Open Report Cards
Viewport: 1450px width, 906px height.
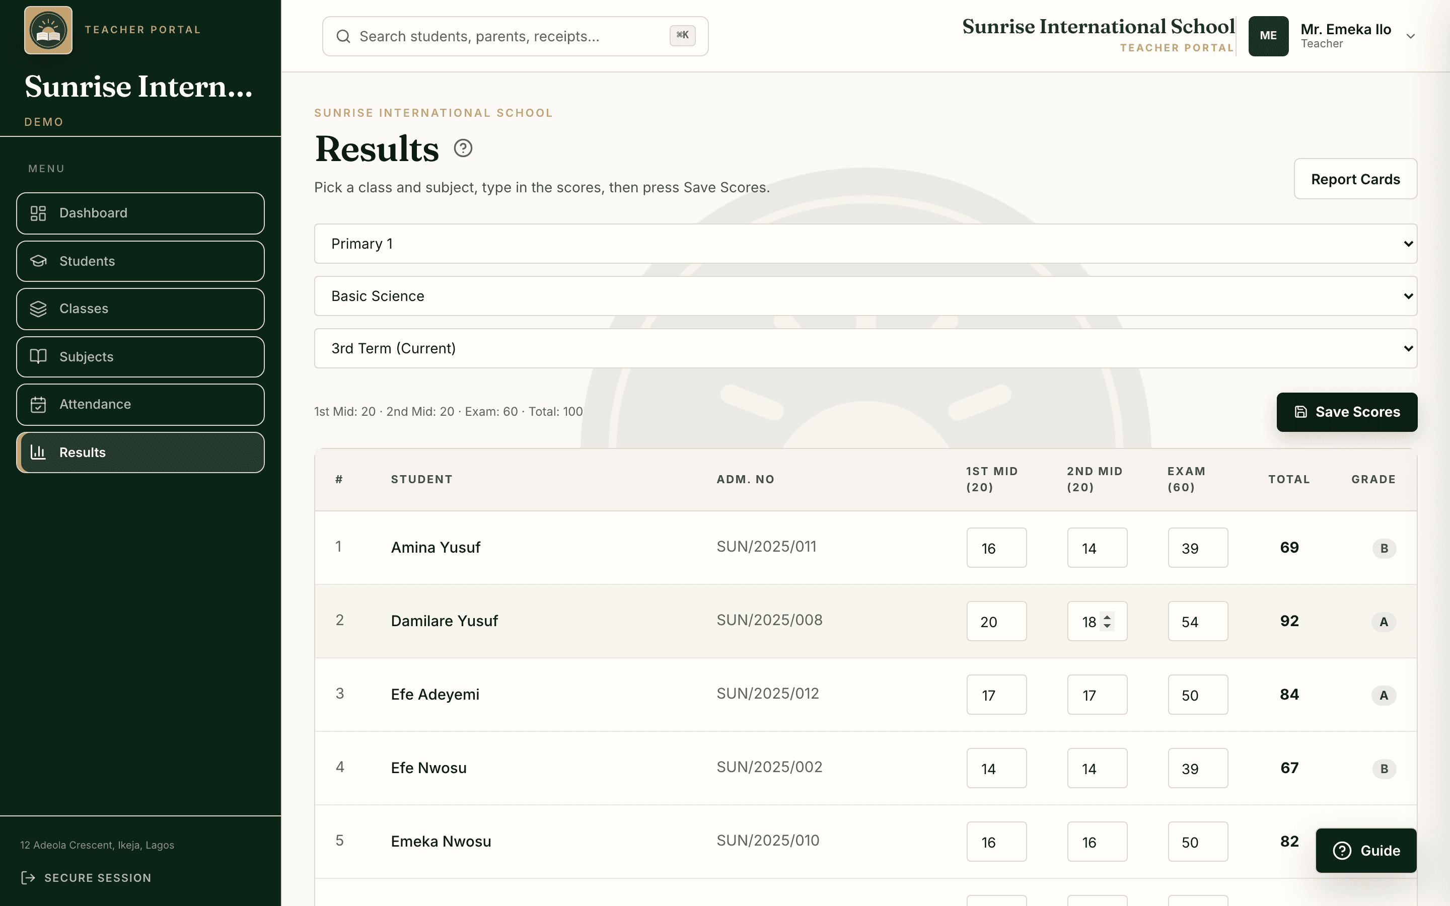click(1355, 179)
